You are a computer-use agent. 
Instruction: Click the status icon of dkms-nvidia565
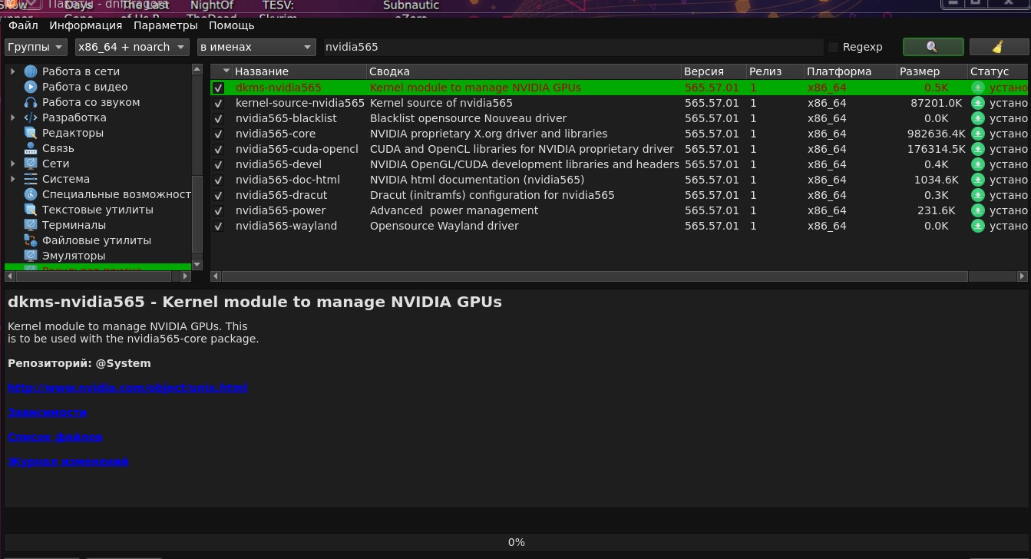[x=978, y=88]
